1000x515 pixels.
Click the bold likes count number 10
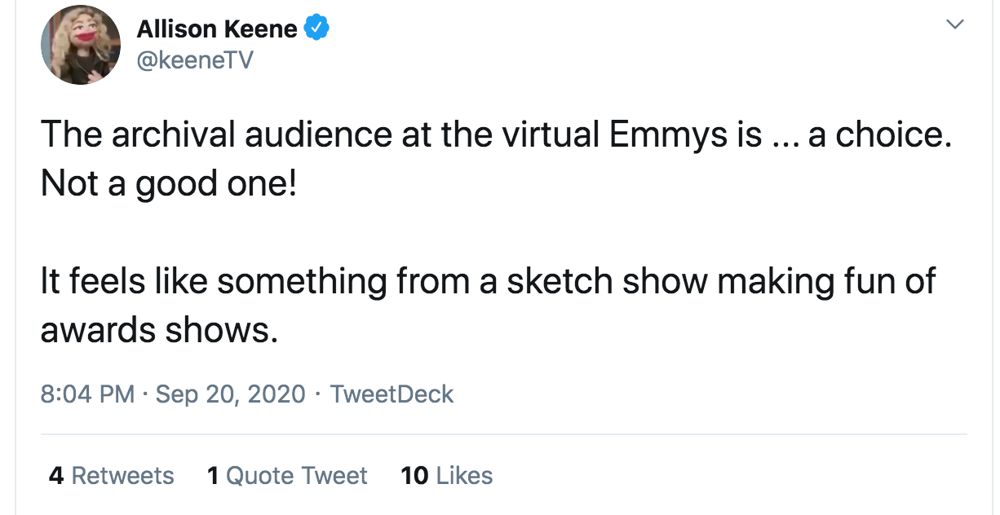[x=415, y=476]
